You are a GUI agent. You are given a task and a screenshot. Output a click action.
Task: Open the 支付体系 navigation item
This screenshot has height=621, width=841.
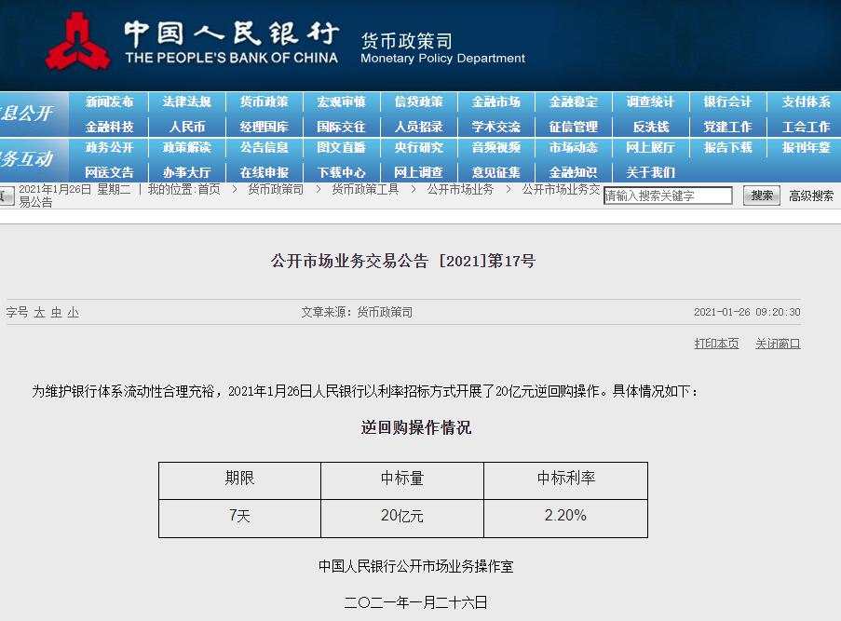coord(807,101)
